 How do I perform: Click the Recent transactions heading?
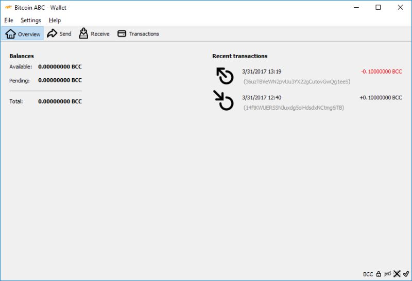239,56
